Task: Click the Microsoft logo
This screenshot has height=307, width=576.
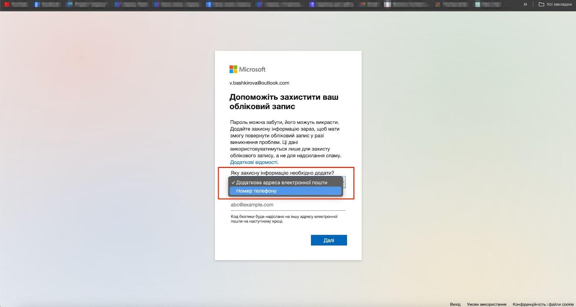Action: point(248,69)
